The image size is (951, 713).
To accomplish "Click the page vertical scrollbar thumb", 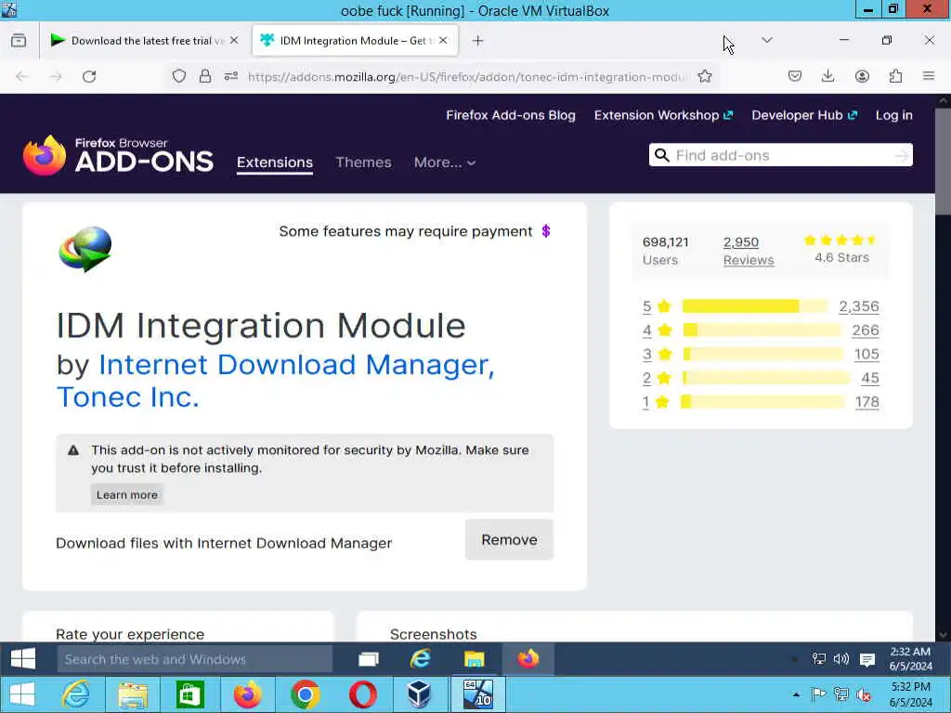I will pyautogui.click(x=944, y=162).
